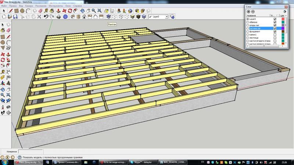Toggle visibility of фундамент layer

click(x=275, y=32)
